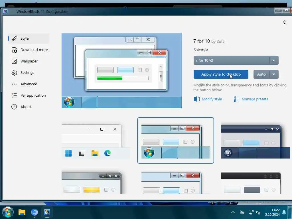
Task: Click the Per application list icon
Action: coord(14,95)
